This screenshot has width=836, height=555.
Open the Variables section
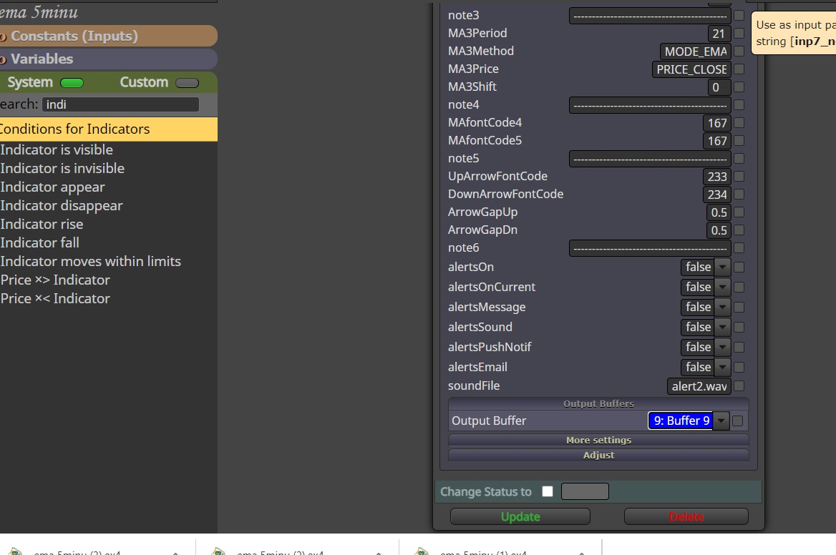click(x=108, y=59)
